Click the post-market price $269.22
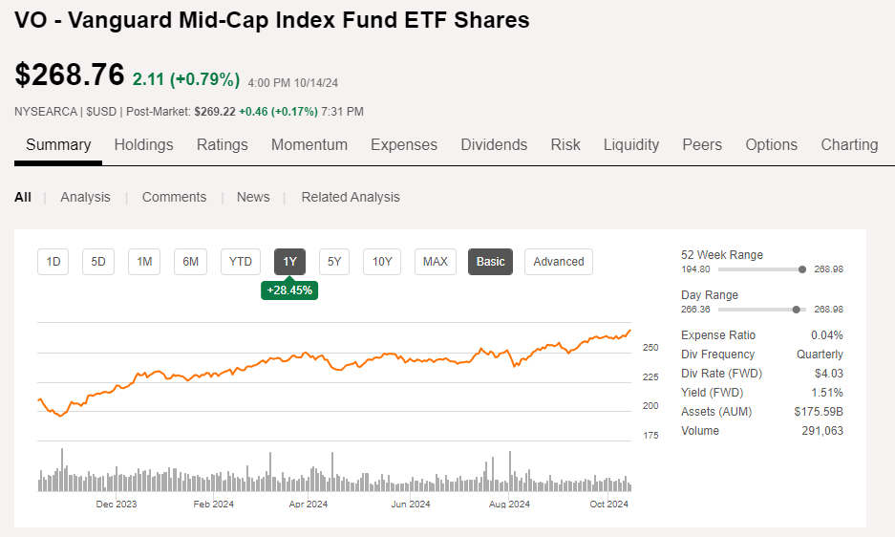Screen dimensions: 895x537 click(x=215, y=112)
